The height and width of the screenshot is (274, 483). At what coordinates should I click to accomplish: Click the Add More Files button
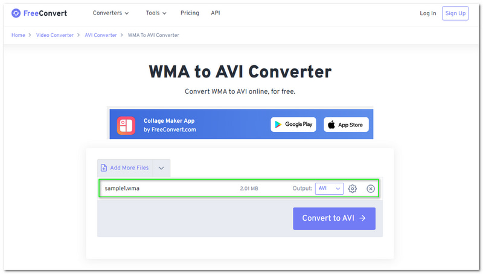click(125, 168)
